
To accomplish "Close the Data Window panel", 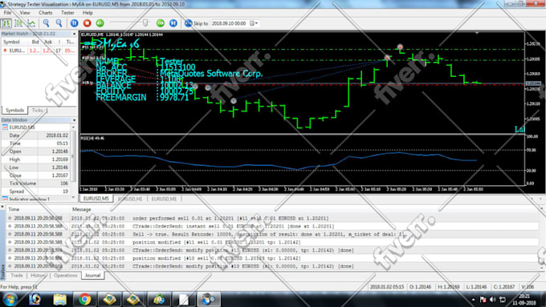I will 74,120.
